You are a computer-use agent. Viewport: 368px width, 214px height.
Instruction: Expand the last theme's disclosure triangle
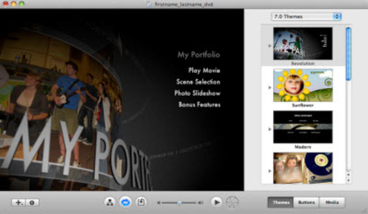coord(270,171)
